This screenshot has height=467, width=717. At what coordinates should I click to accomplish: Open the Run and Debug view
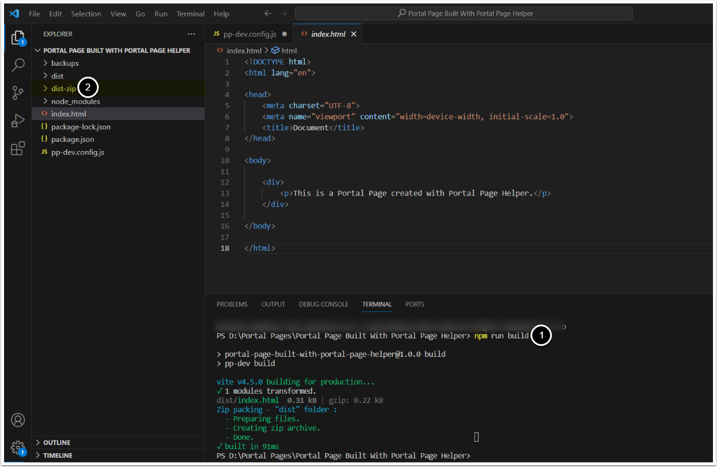(18, 120)
